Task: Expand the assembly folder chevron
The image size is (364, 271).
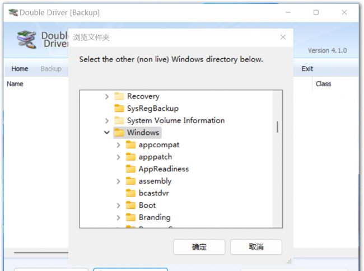Action: [118, 181]
